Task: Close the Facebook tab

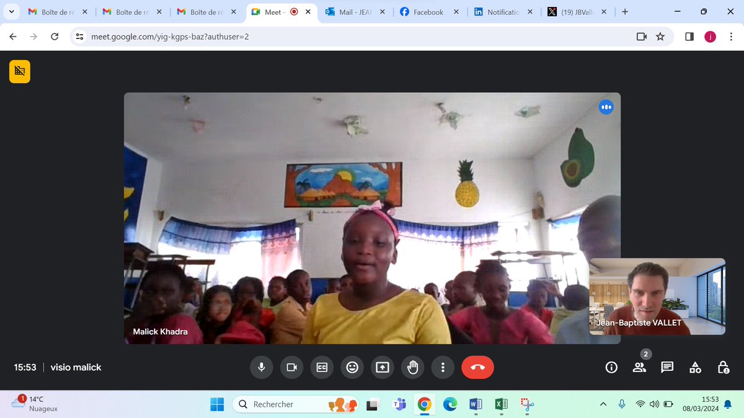Action: point(456,12)
